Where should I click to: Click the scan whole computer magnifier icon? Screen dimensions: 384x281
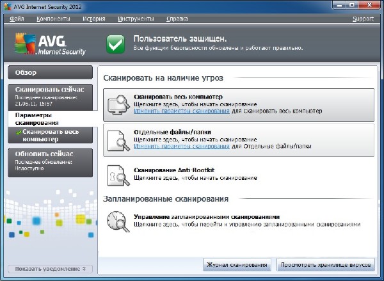click(118, 104)
